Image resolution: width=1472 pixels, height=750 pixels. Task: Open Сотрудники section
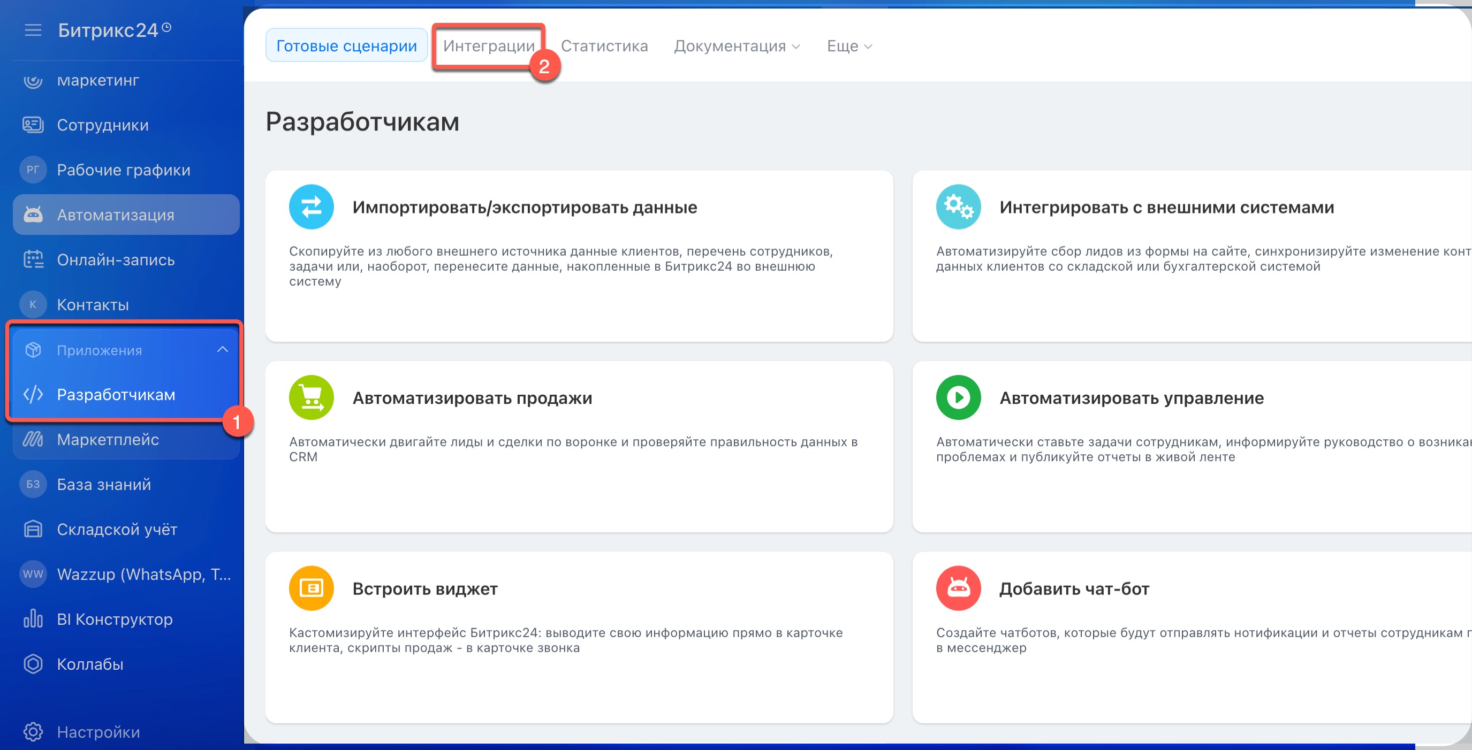(x=126, y=125)
